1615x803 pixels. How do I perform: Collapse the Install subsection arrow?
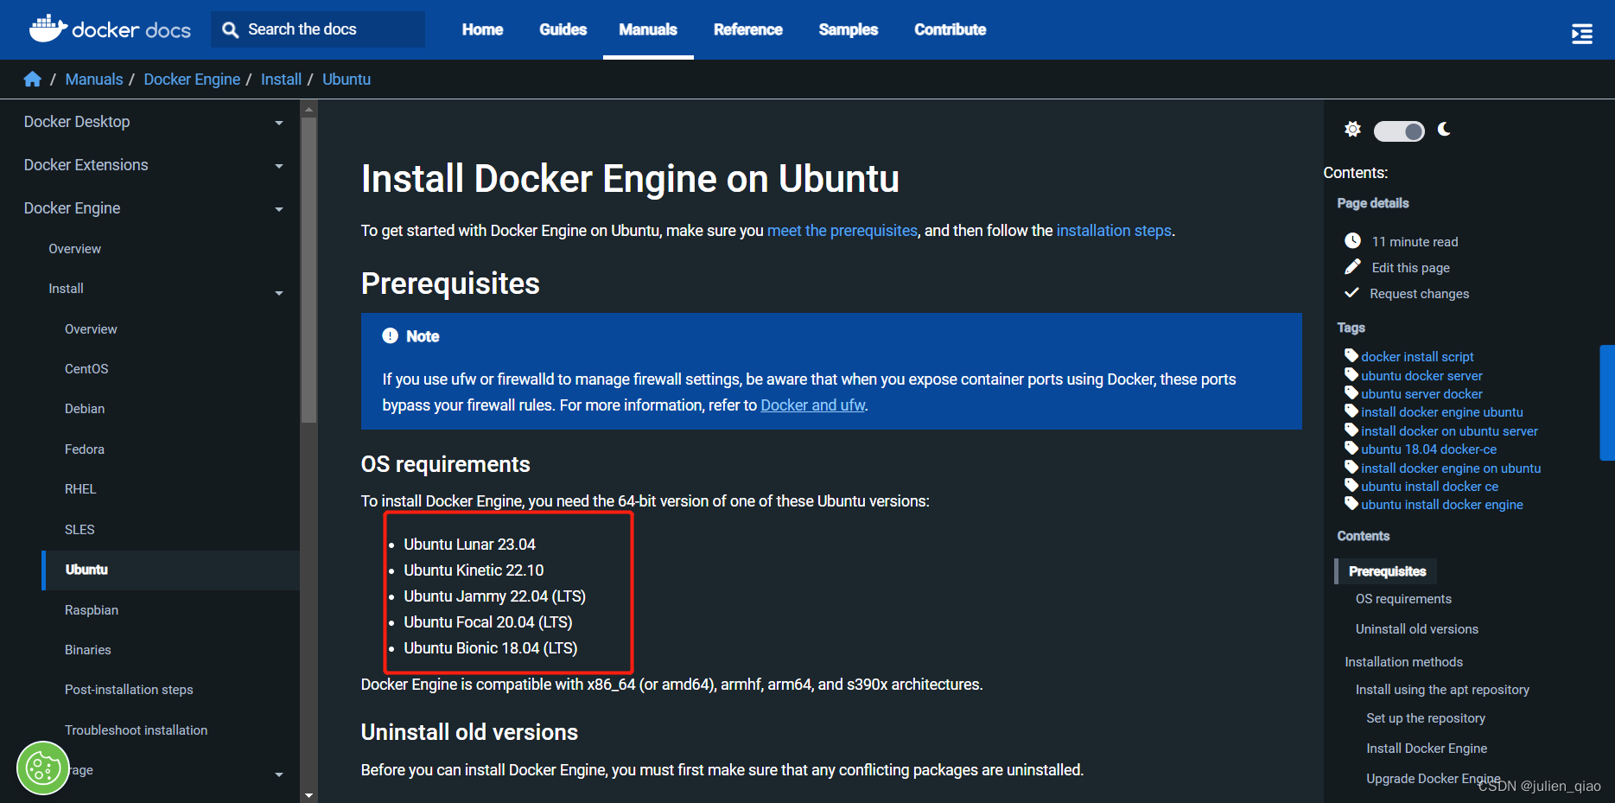tap(278, 293)
